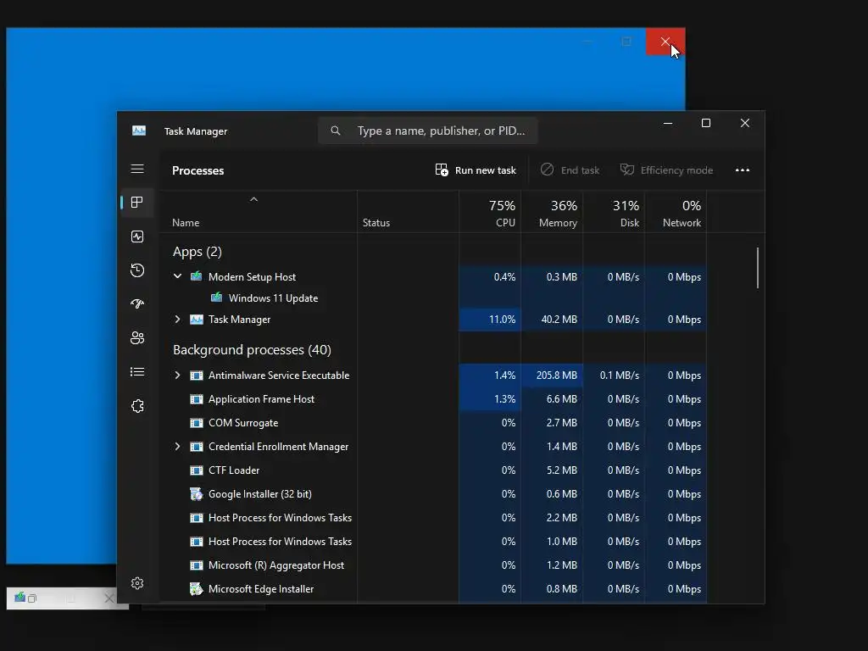Image resolution: width=868 pixels, height=651 pixels.
Task: Open the Services page from the sidebar
Action: pyautogui.click(x=137, y=406)
